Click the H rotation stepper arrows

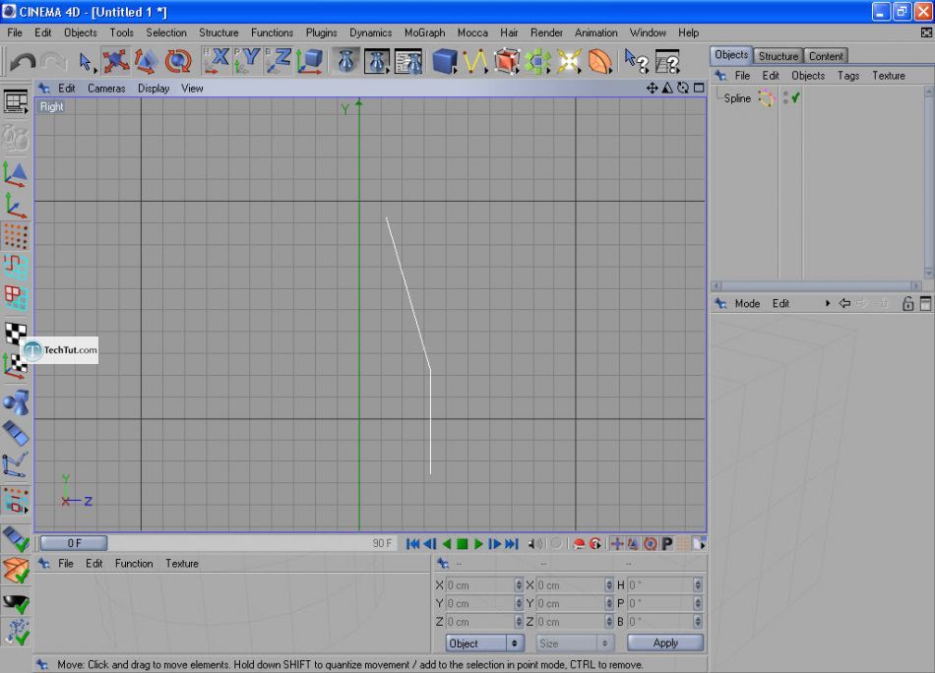pos(698,585)
